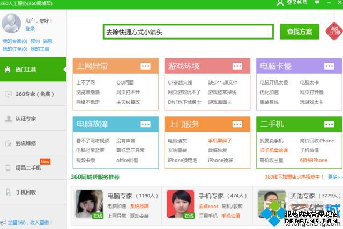
Task: Select 数据恢复 service
Action: click(218, 150)
